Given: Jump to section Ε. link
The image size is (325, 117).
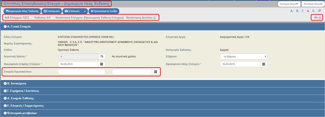Looking at the screenshot, I should coord(314,11).
